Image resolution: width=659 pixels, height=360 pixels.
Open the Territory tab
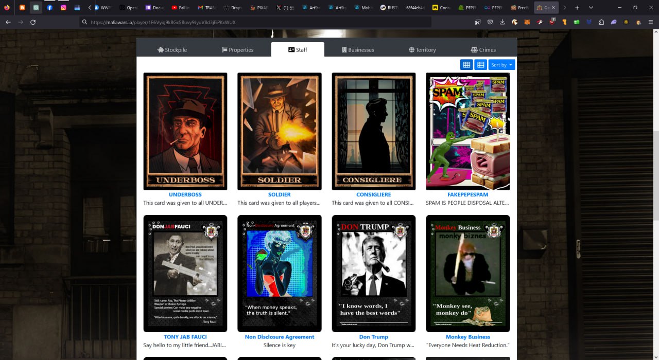[422, 50]
